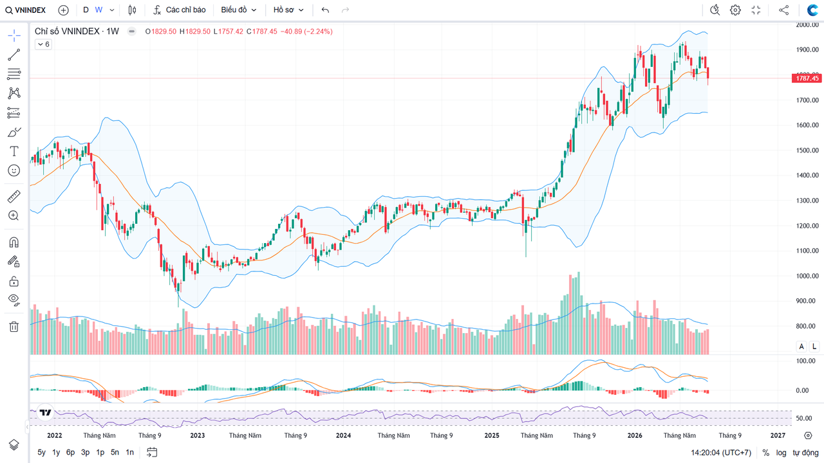The height and width of the screenshot is (463, 824).
Task: Toggle log scale
Action: [x=781, y=453]
